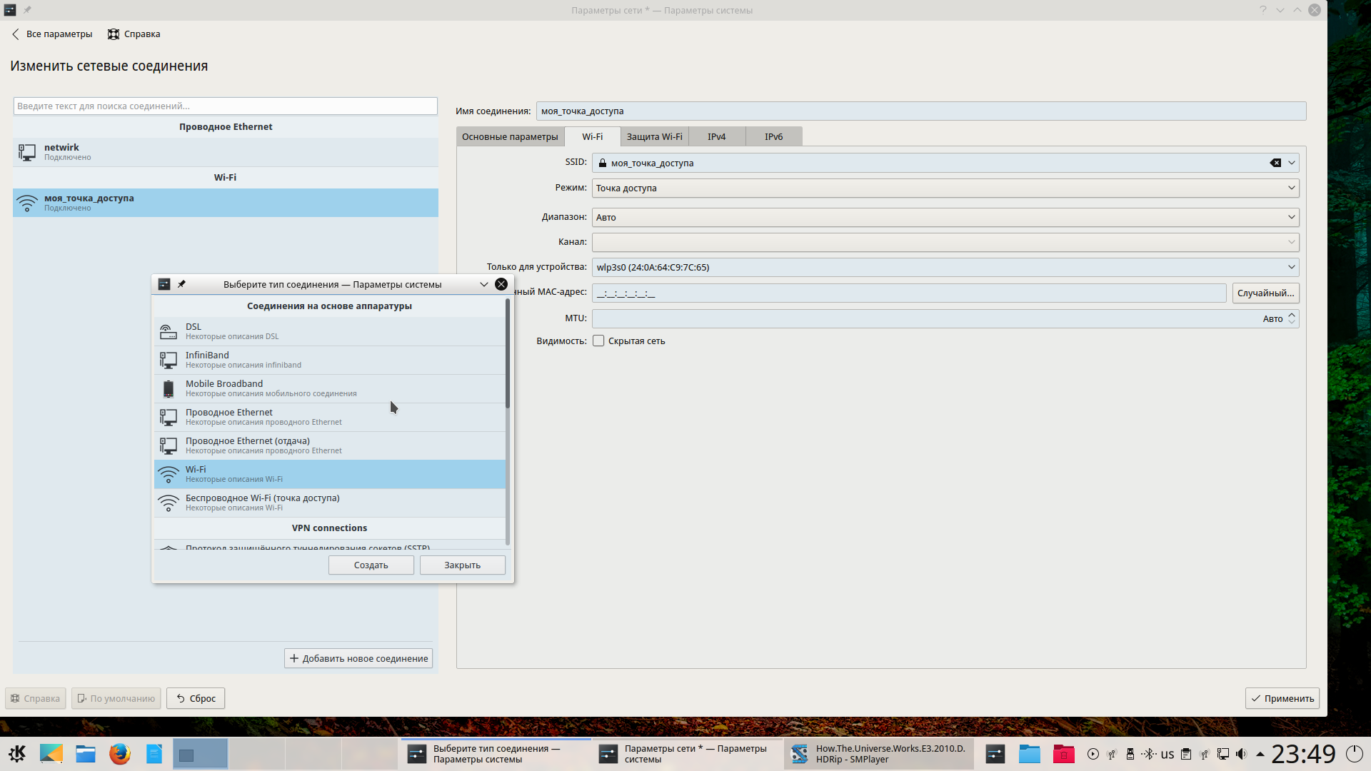The image size is (1371, 771).
Task: Click the connection search text field
Action: tap(225, 106)
